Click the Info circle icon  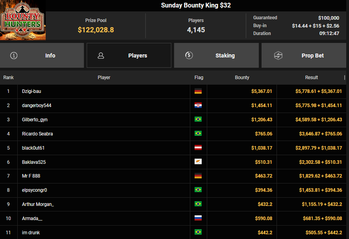(14, 56)
